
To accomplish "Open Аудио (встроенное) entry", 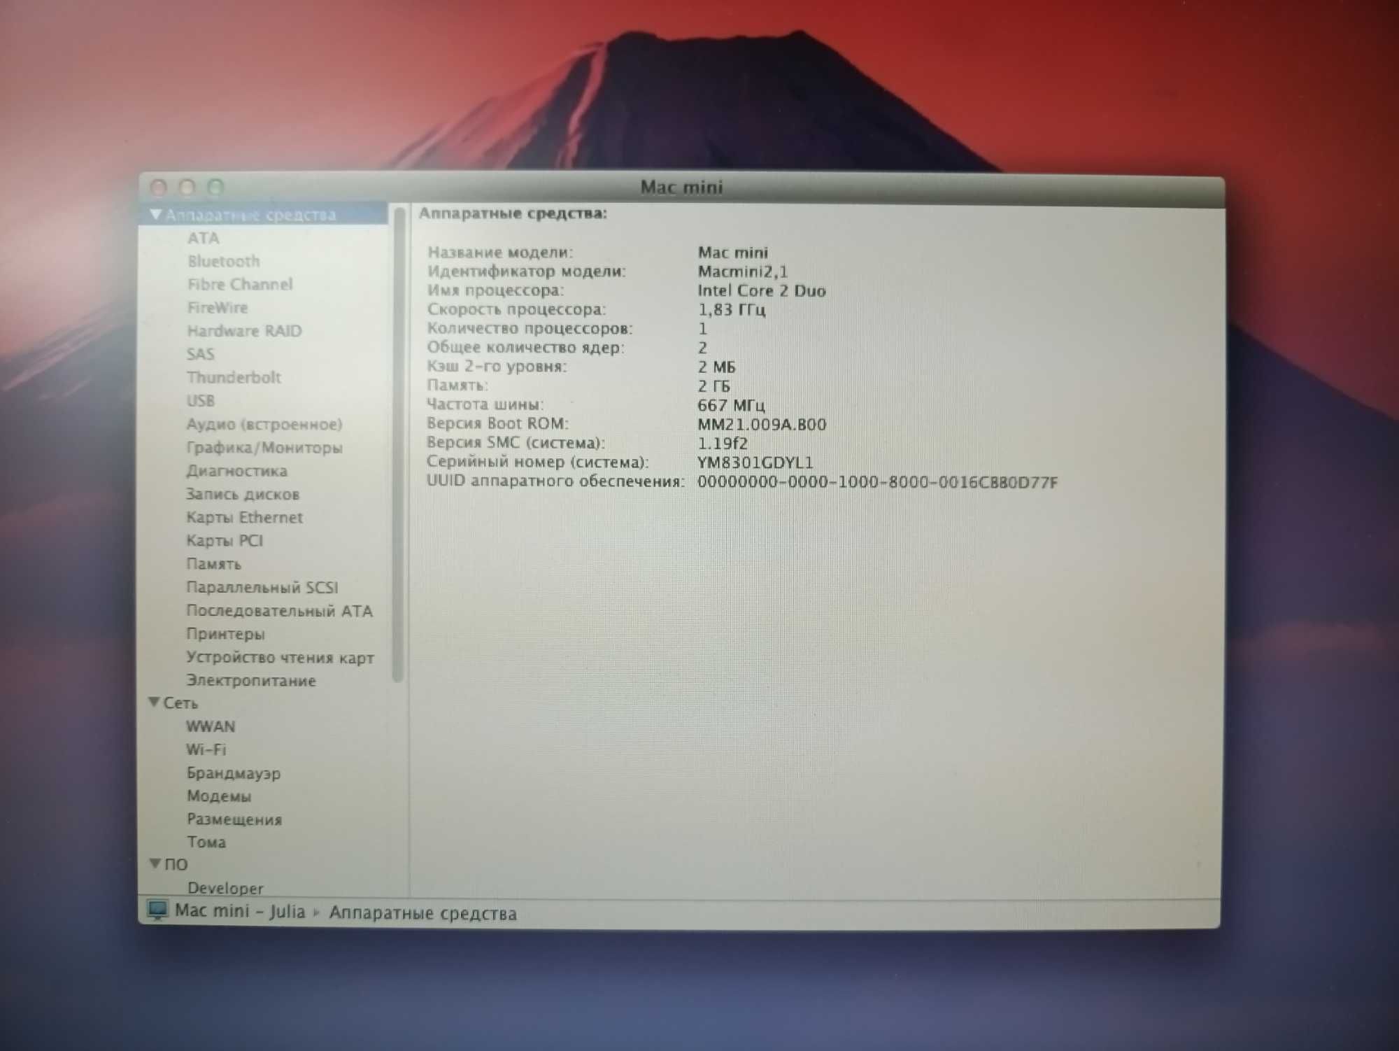I will [x=264, y=424].
